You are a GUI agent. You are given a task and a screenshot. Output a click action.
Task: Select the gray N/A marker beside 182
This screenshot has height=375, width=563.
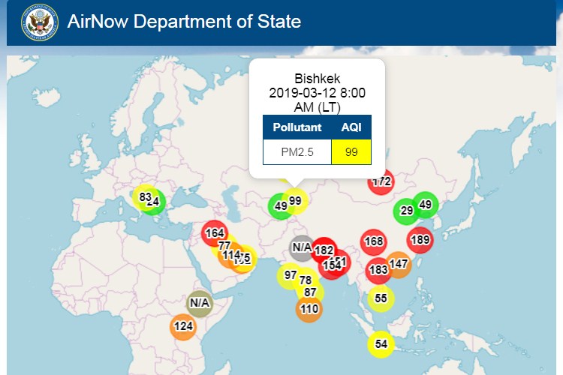[301, 247]
